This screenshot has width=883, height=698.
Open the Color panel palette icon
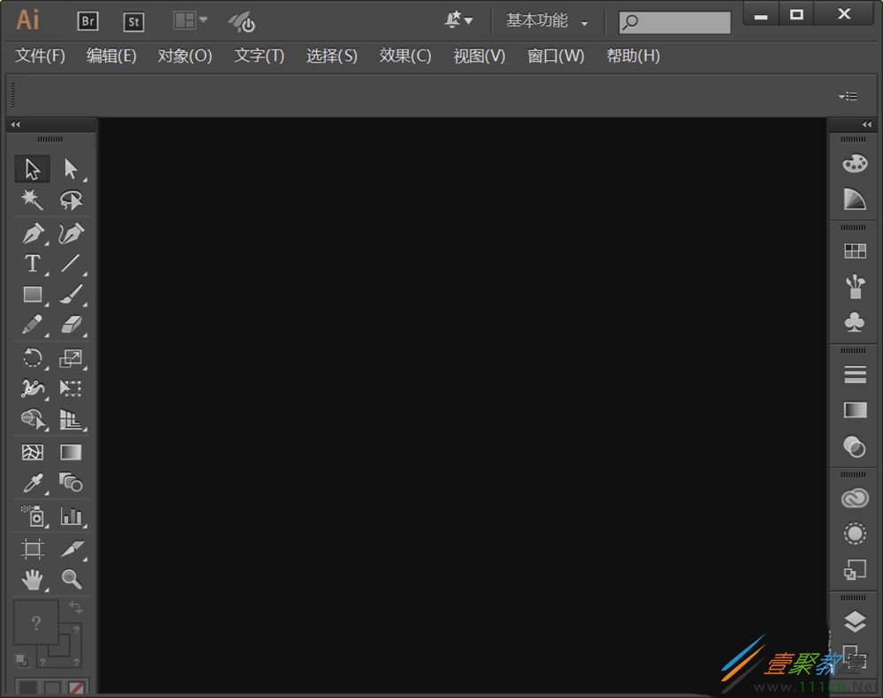[854, 164]
